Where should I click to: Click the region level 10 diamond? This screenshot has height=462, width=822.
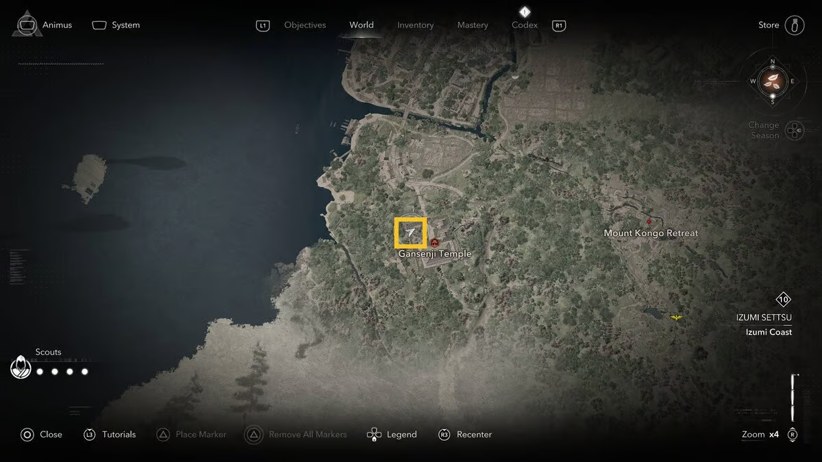tap(784, 300)
